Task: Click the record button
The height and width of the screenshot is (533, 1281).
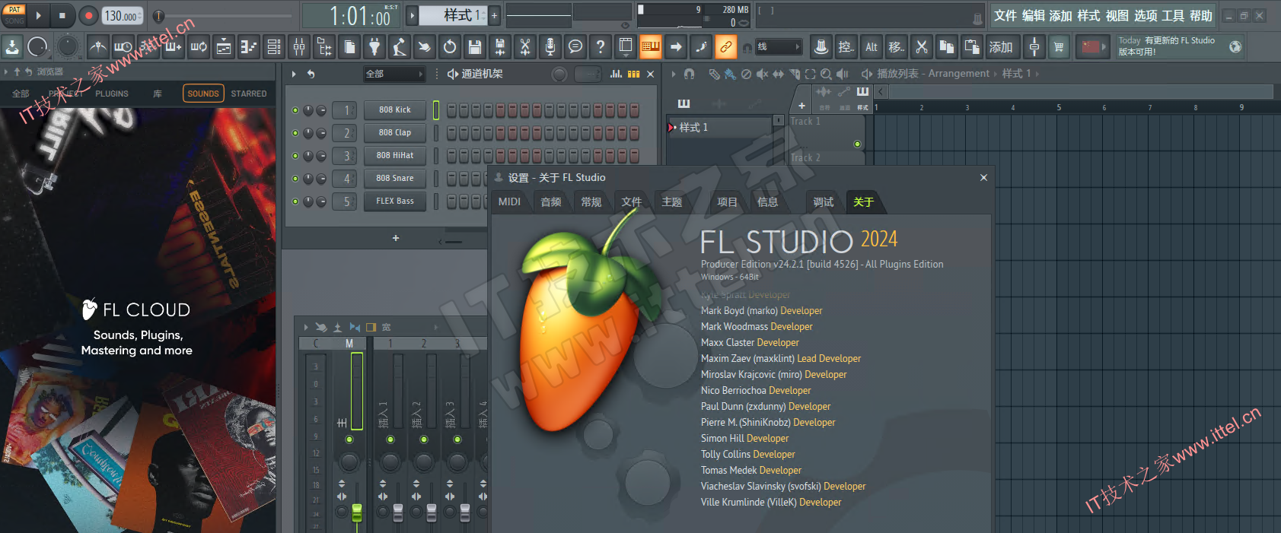Action: [88, 15]
